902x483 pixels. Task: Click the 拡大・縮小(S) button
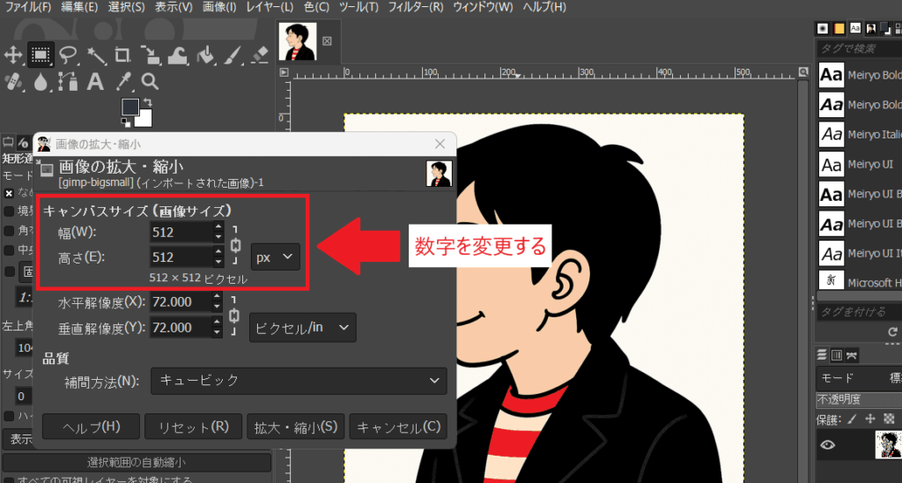296,427
